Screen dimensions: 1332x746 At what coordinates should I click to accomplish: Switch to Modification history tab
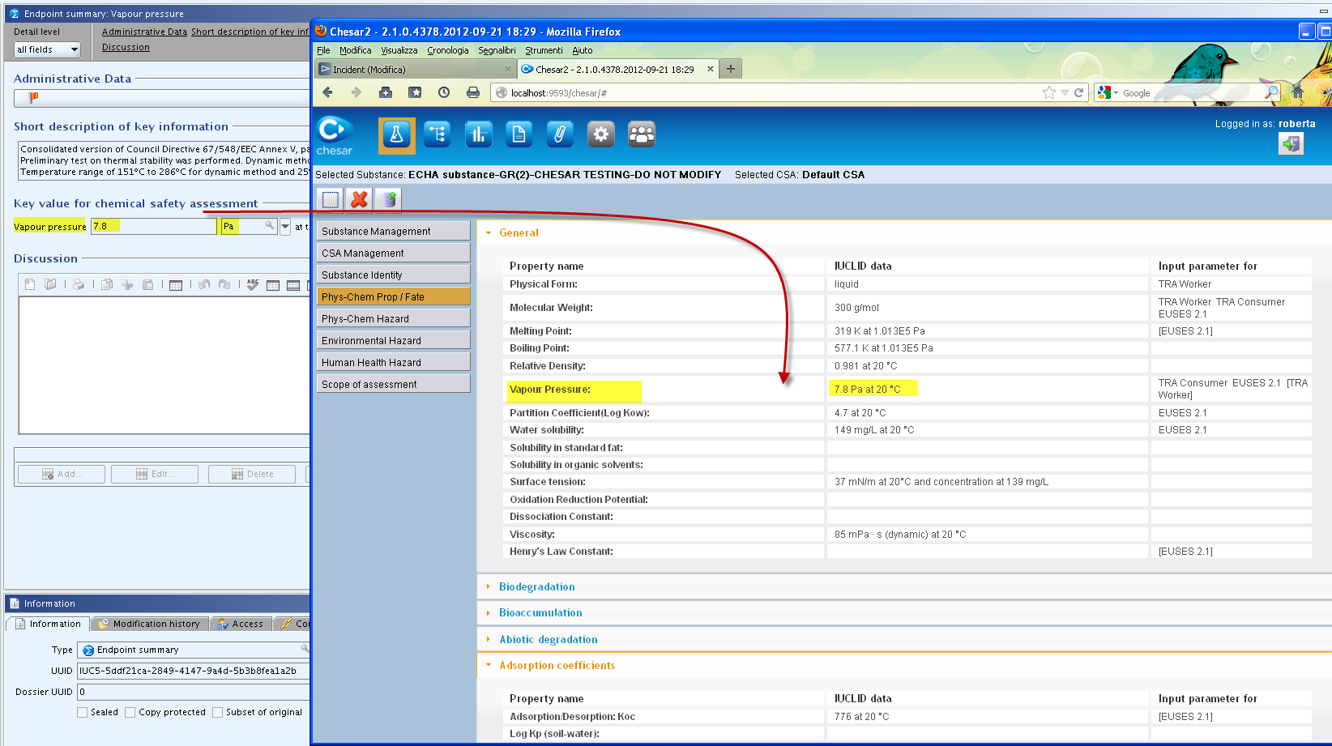(150, 624)
